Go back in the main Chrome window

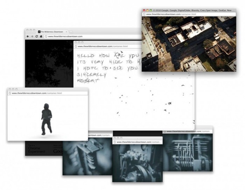tap(28, 36)
